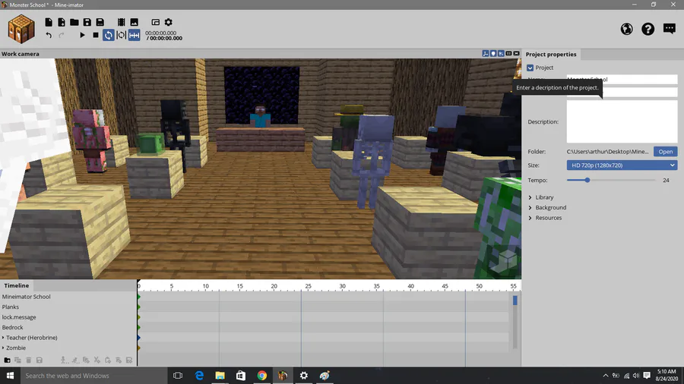Click the Import asset file-plus icon
The height and width of the screenshot is (384, 684).
(62, 22)
